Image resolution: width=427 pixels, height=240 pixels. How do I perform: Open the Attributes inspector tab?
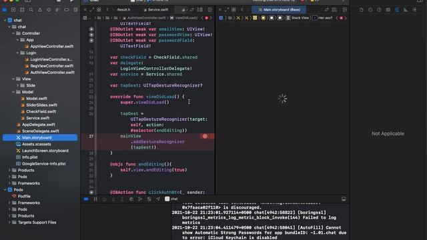[x=397, y=10]
